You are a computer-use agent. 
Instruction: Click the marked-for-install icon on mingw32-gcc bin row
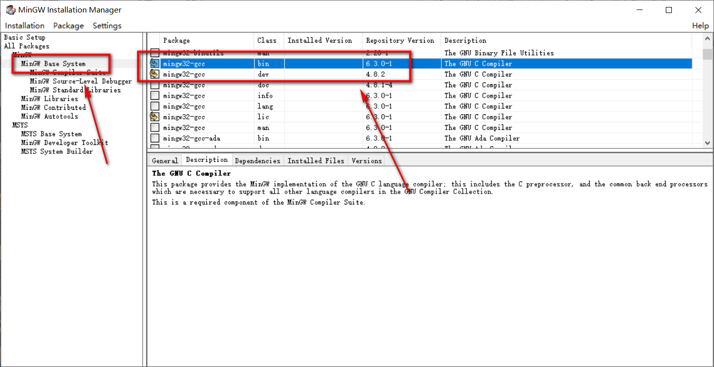click(155, 64)
